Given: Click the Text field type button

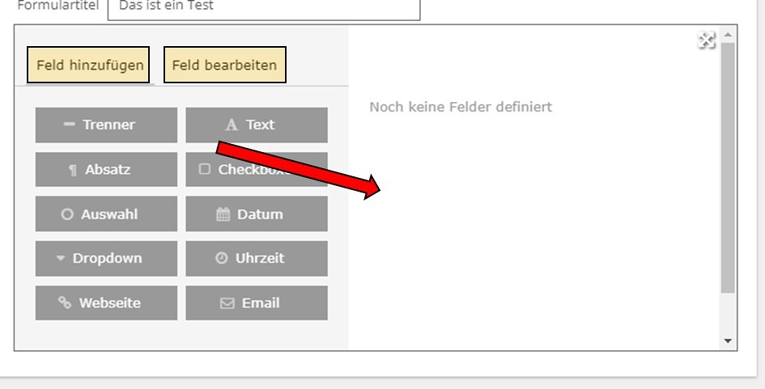Looking at the screenshot, I should [257, 125].
